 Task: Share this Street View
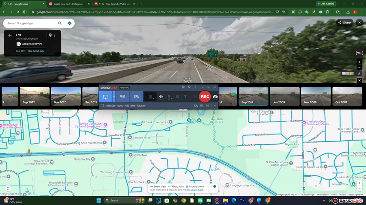click(x=344, y=23)
